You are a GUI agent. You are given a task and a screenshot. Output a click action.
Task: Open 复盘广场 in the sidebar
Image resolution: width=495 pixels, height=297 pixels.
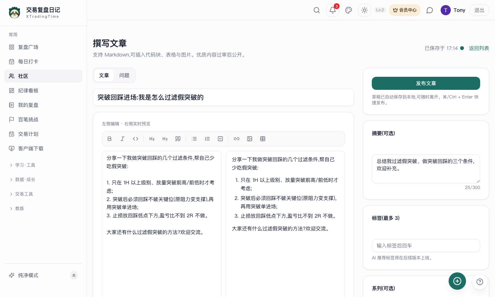pos(43,47)
